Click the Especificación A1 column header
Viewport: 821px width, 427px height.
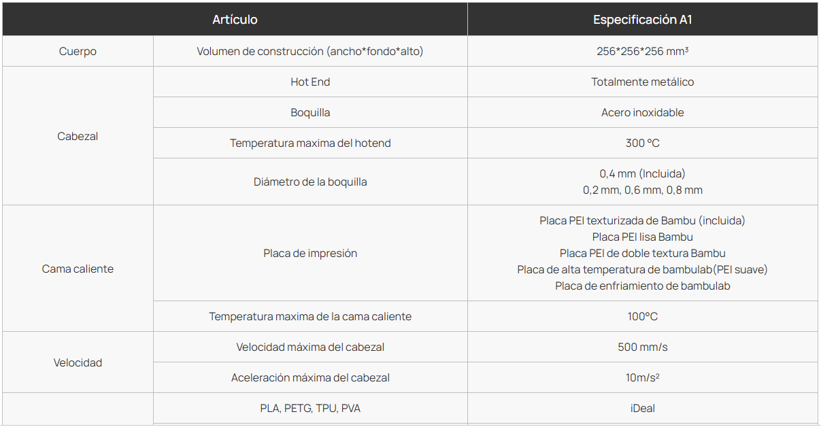click(642, 20)
